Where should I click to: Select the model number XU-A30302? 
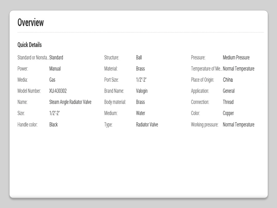[x=58, y=91]
